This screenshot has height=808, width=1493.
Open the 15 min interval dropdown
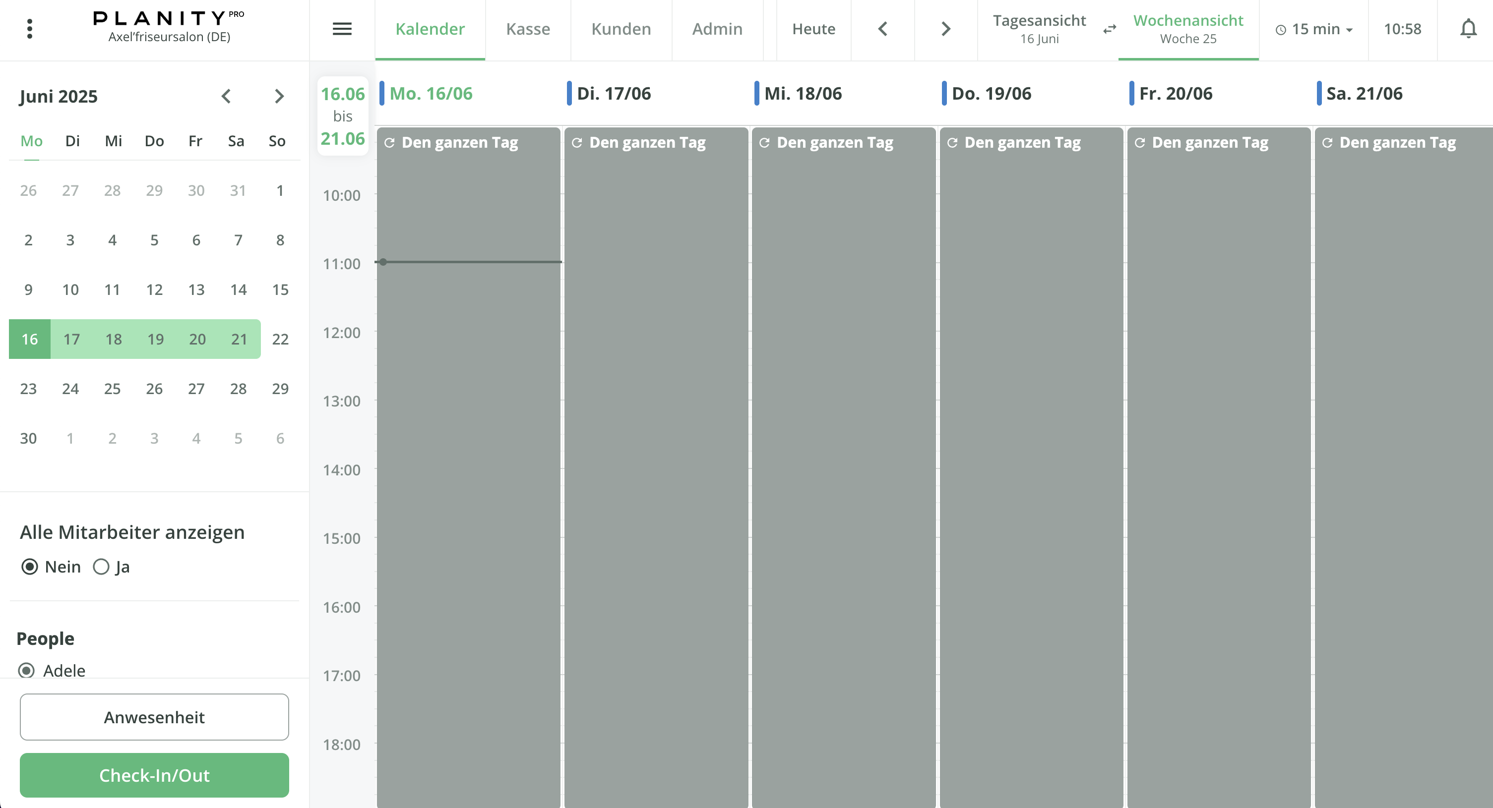point(1313,29)
